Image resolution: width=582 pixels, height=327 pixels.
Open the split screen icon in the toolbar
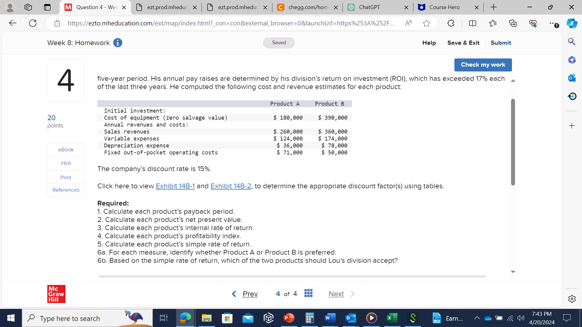473,23
